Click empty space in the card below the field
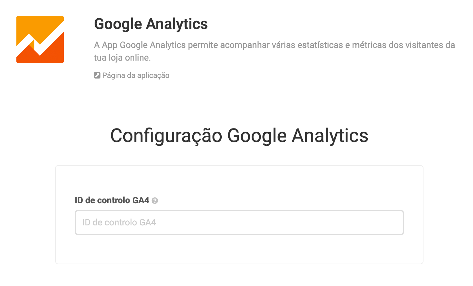This screenshot has width=473, height=286. tap(239, 249)
